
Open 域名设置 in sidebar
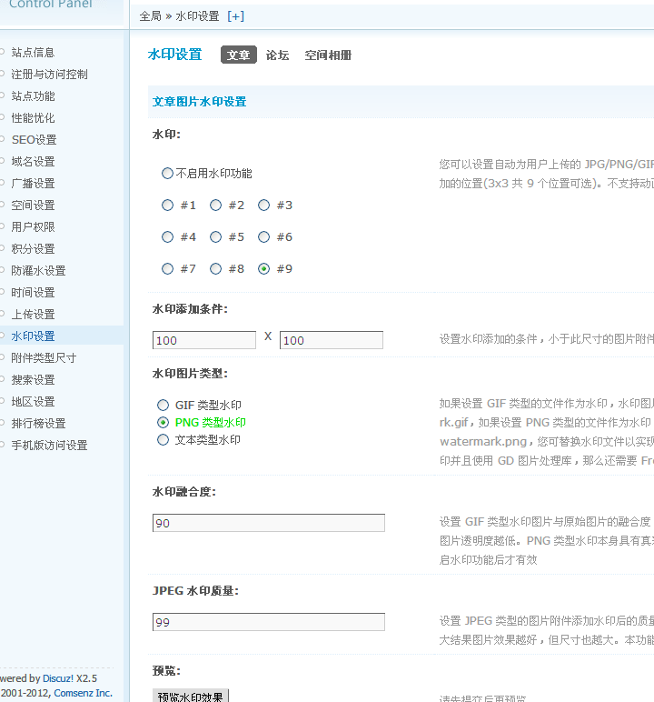coord(33,162)
